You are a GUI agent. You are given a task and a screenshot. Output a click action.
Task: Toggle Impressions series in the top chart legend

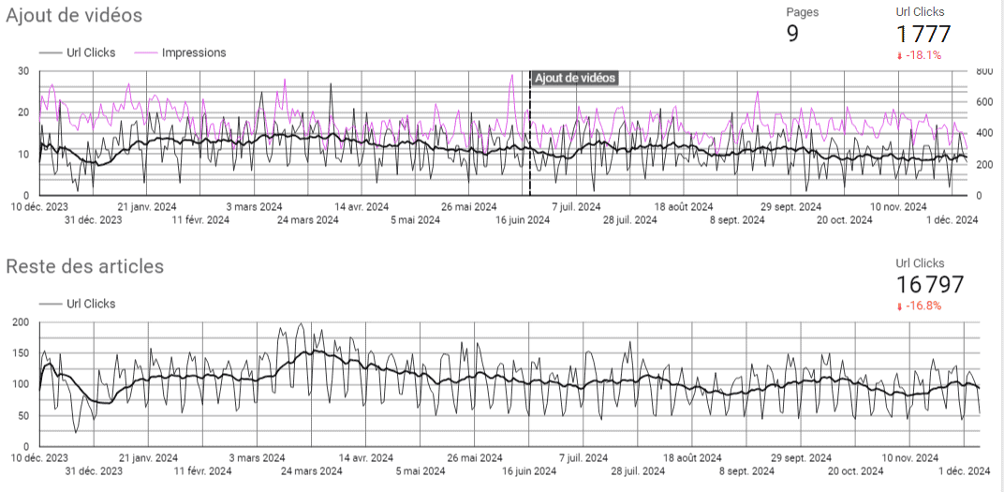coord(193,52)
